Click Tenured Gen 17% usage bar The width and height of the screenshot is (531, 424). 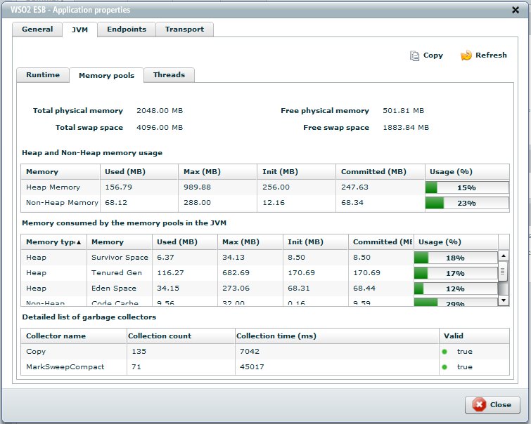tap(456, 274)
